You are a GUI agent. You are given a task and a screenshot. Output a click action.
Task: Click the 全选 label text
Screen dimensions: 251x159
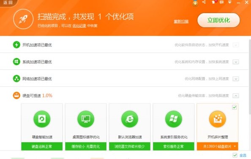tap(243, 155)
